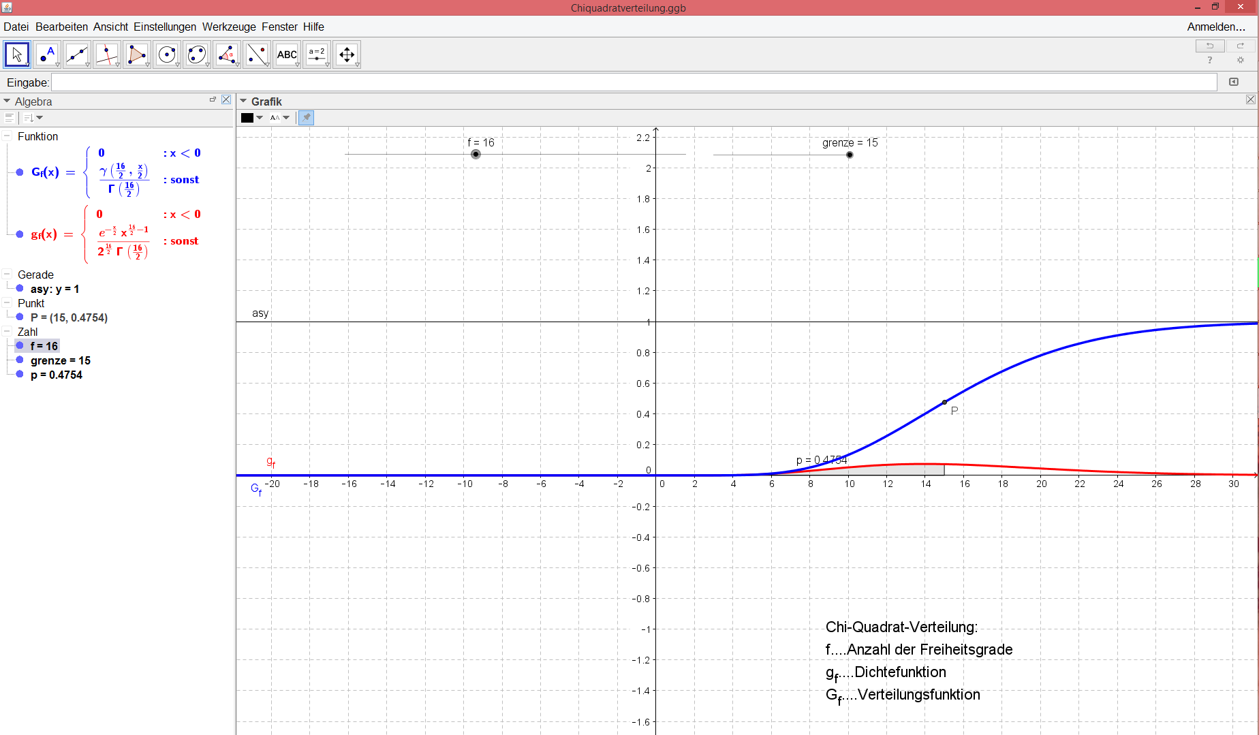This screenshot has width=1259, height=735.
Task: Toggle the pin/fix object style button
Action: coord(307,118)
